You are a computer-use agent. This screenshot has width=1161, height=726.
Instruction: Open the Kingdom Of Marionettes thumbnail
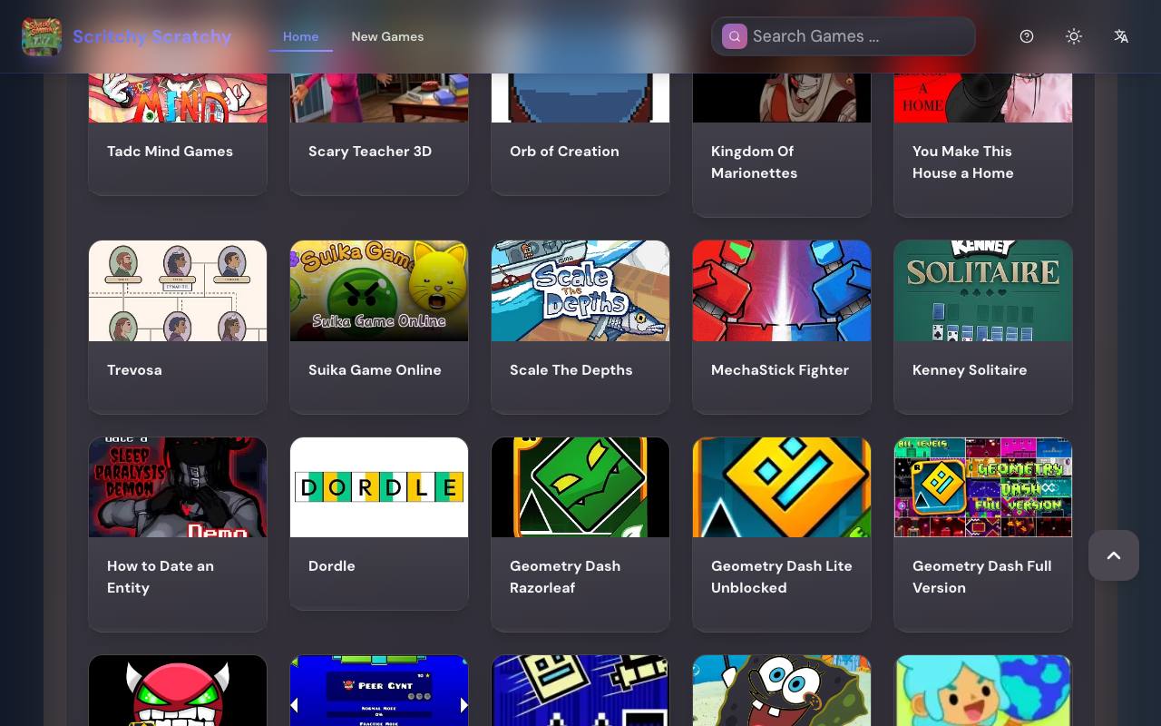coord(782,97)
